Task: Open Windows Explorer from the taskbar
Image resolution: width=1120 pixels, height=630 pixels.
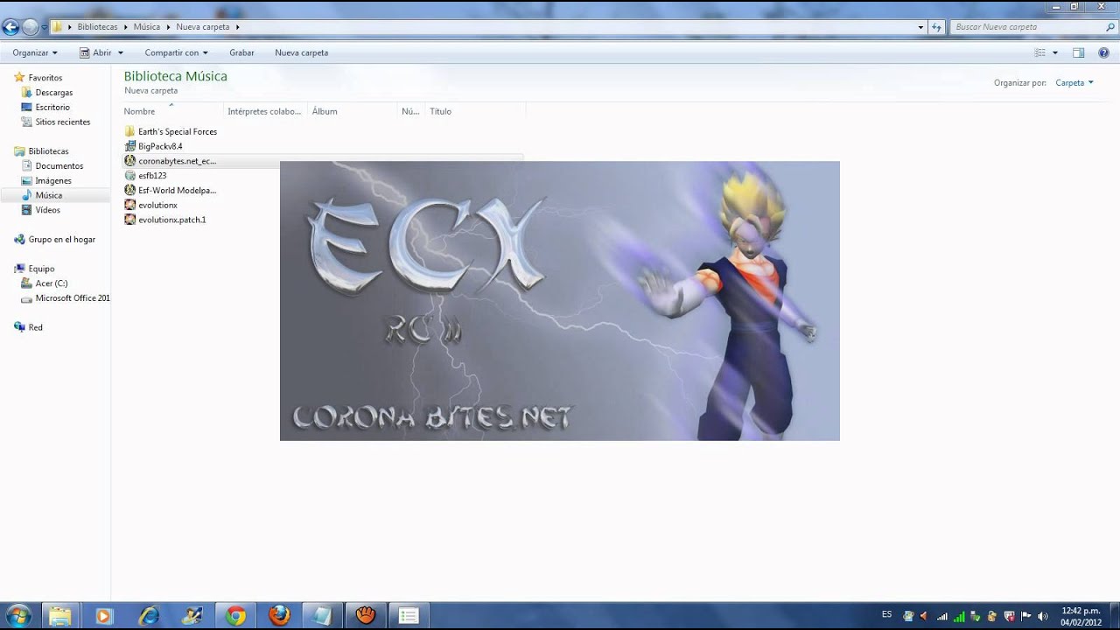Action: pyautogui.click(x=59, y=616)
